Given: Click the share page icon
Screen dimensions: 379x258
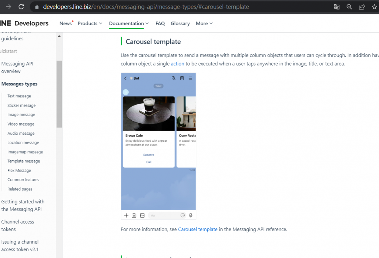Looking at the screenshot, I should pyautogui.click(x=362, y=7).
